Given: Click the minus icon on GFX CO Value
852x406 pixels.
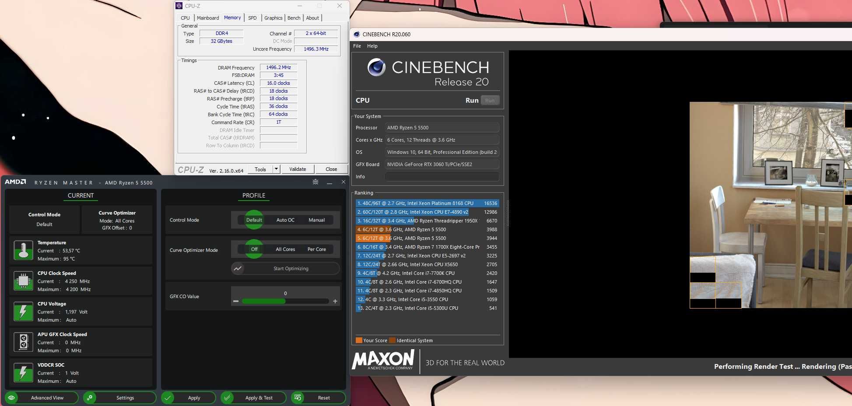Looking at the screenshot, I should [x=236, y=301].
